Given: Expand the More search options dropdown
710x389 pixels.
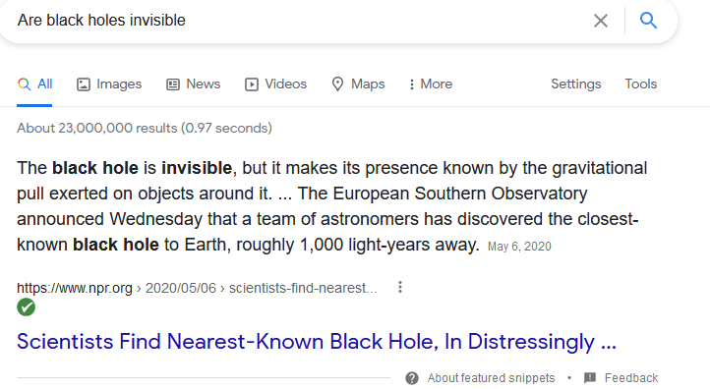Looking at the screenshot, I should pyautogui.click(x=430, y=84).
